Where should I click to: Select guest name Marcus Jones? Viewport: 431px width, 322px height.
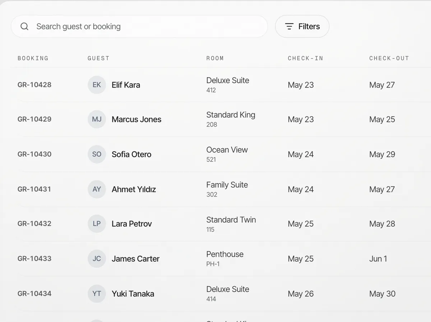[136, 119]
